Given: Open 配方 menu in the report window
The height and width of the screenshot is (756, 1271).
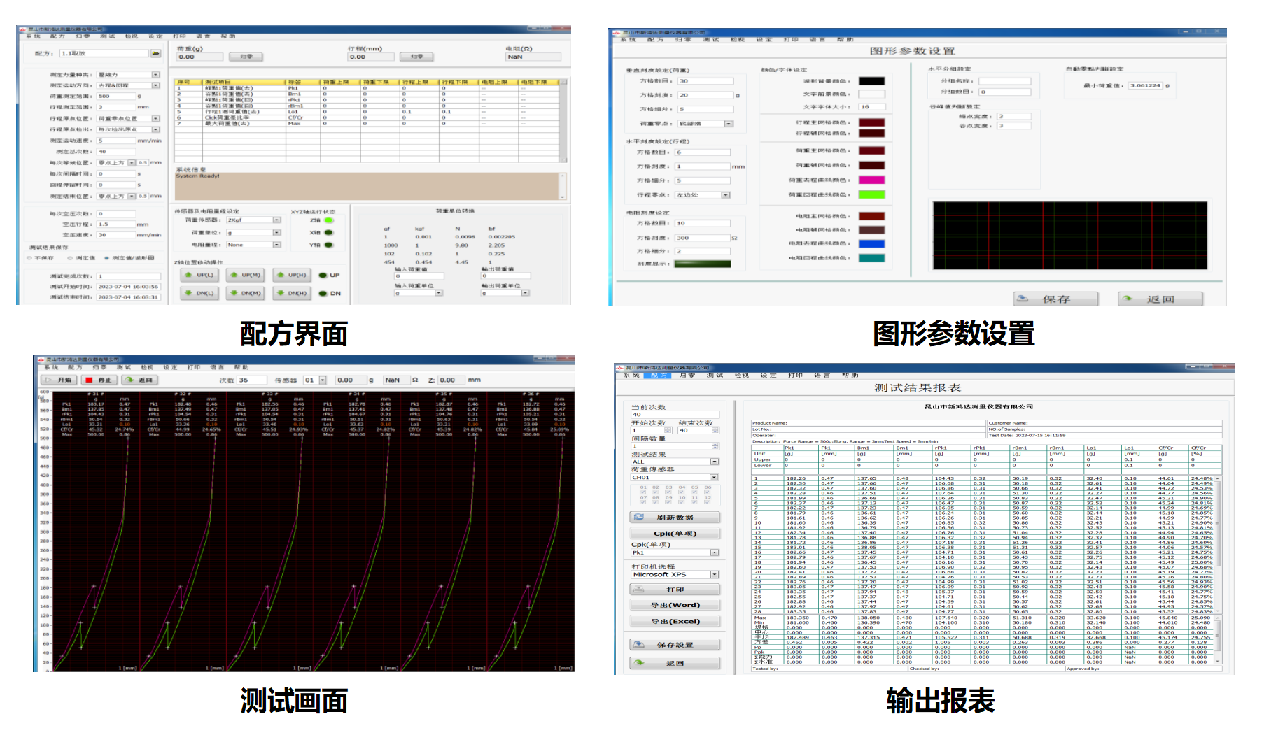Looking at the screenshot, I should point(659,376).
